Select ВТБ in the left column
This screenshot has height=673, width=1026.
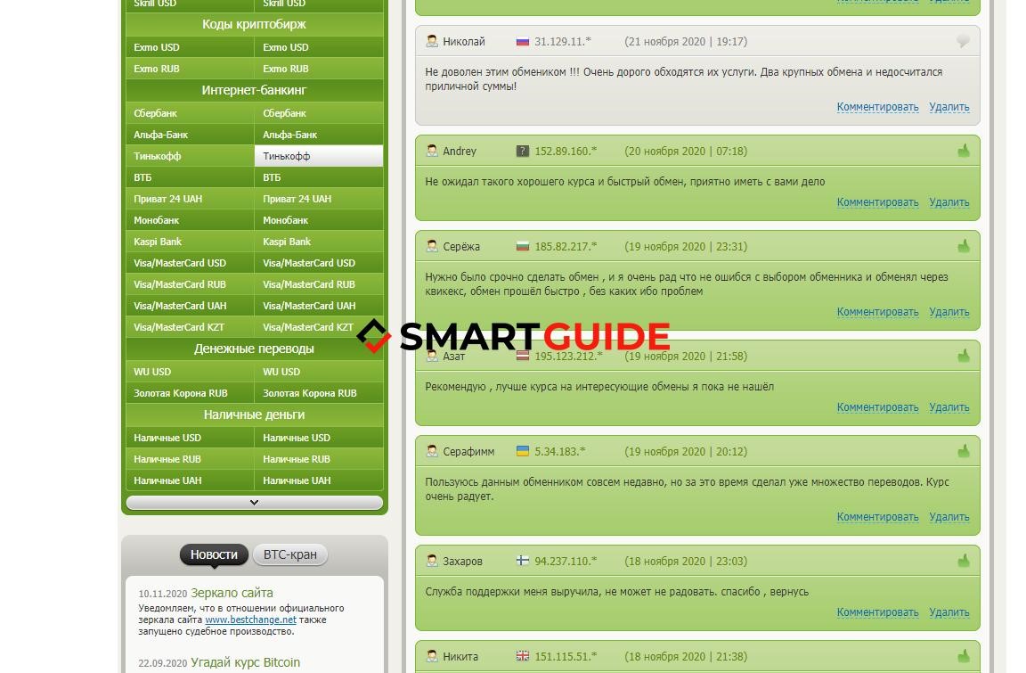190,177
